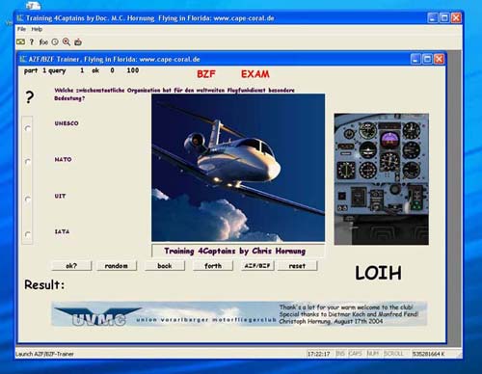Click the status bar memory value 535281664 K

(x=428, y=354)
